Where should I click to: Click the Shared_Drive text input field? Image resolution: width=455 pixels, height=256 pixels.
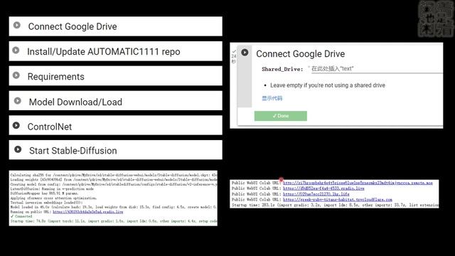(377, 69)
